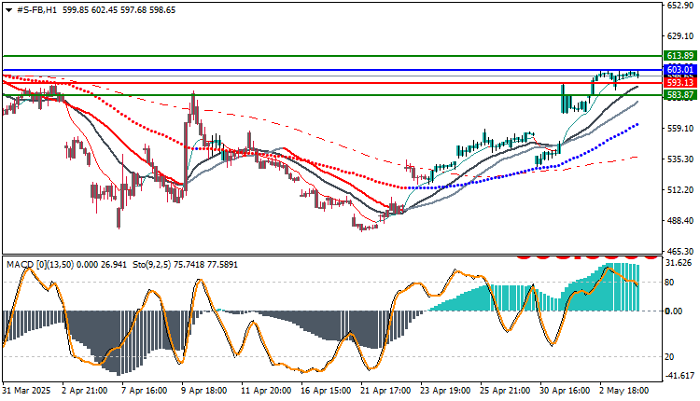Select the red 593.13 price label
This screenshot has width=700, height=401.
pyautogui.click(x=679, y=83)
